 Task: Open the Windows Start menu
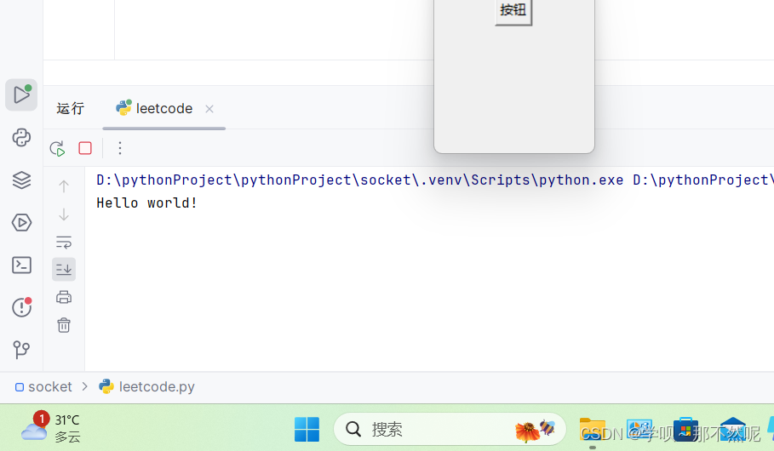[x=307, y=429]
